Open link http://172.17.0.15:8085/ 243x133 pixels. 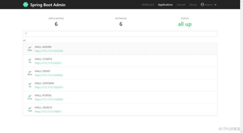tap(49, 99)
